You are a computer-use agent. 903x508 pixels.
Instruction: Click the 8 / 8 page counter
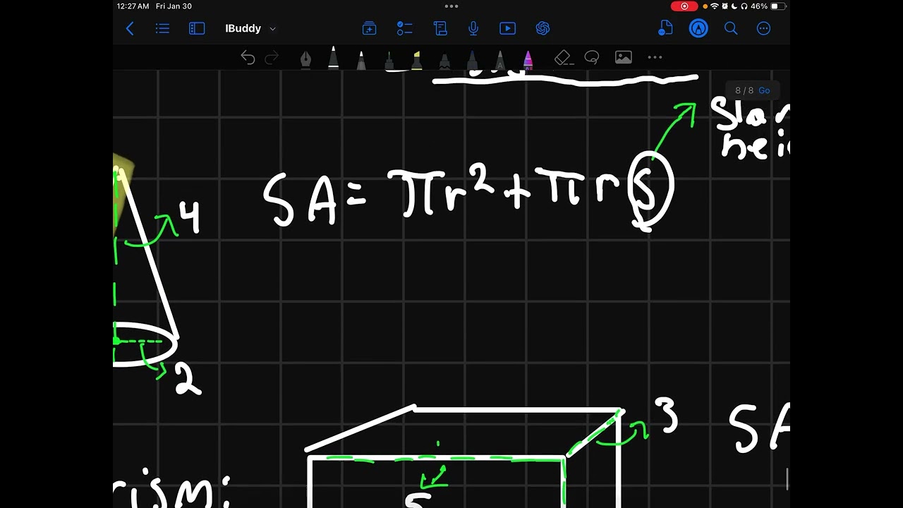pyautogui.click(x=744, y=90)
